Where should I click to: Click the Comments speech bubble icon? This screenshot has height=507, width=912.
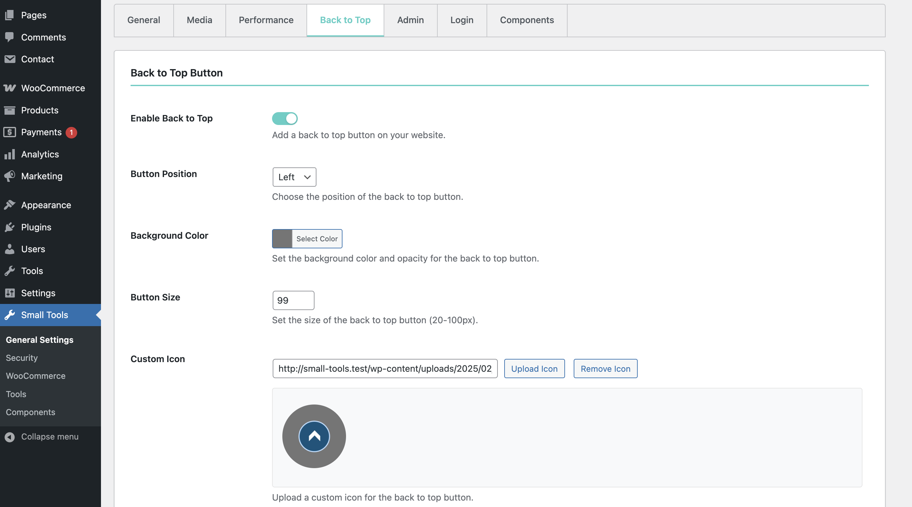point(10,37)
